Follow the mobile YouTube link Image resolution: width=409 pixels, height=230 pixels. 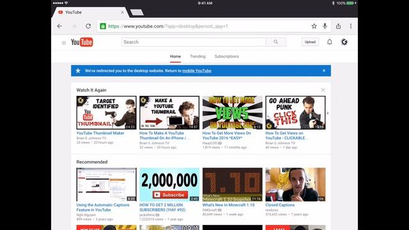pos(197,71)
